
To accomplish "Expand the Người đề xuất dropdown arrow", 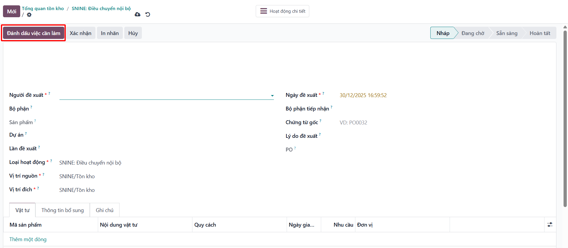I will [x=272, y=96].
